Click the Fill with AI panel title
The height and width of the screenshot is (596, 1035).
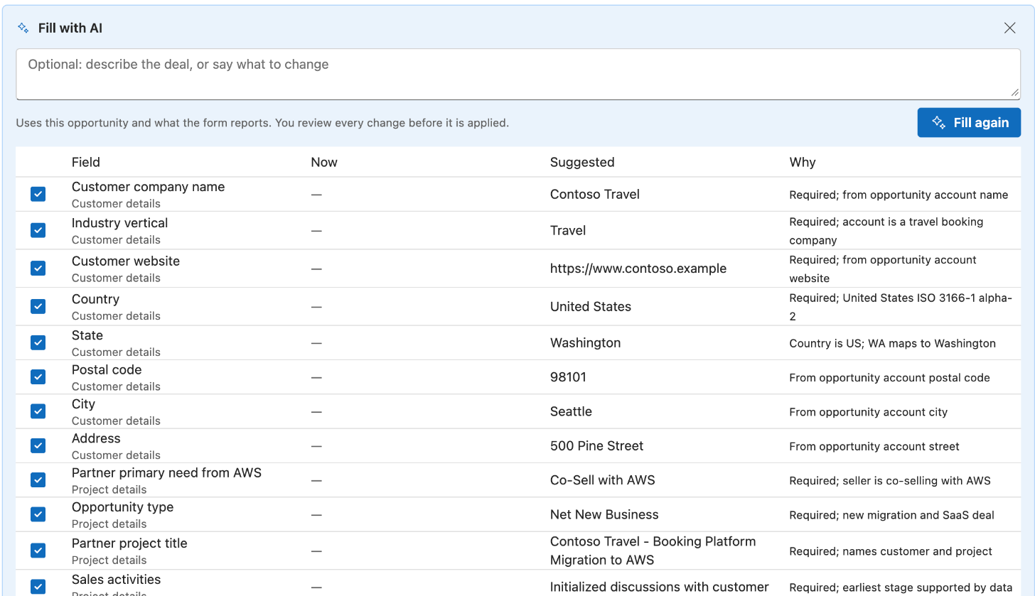click(70, 28)
